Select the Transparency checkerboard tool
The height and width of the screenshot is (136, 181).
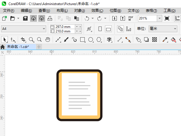(155, 40)
